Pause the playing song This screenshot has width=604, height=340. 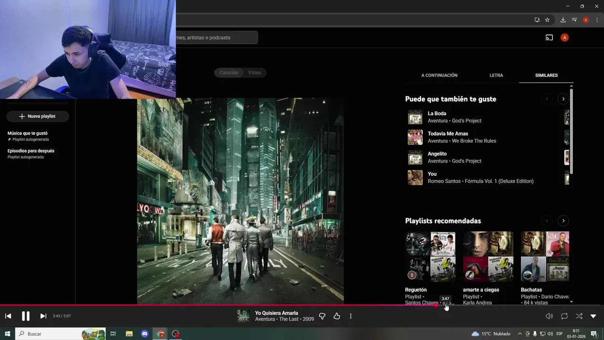click(x=25, y=316)
